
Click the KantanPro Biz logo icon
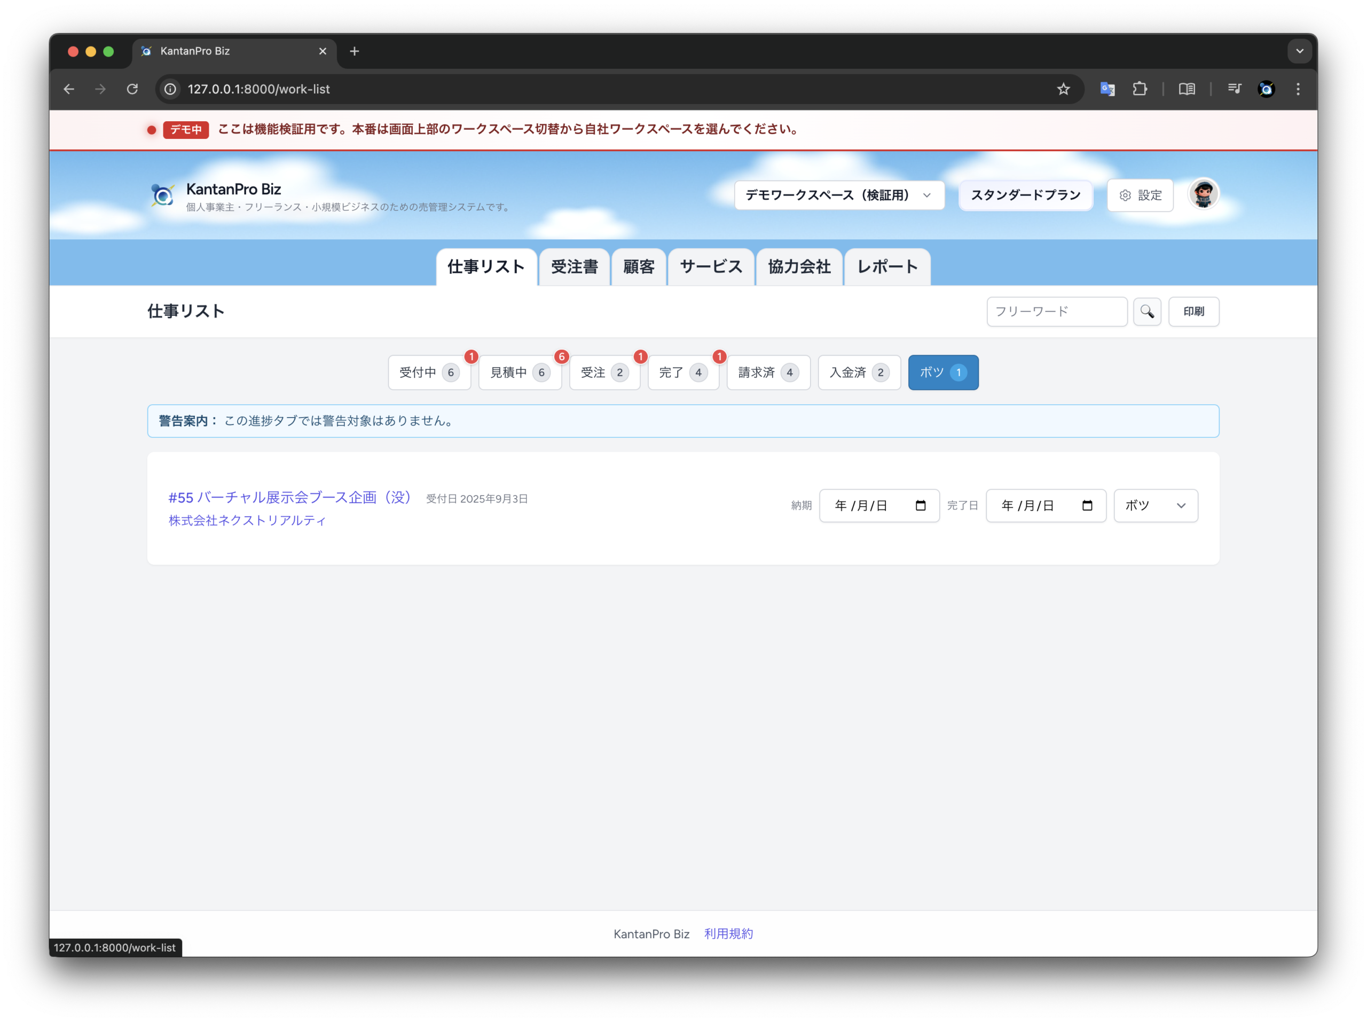click(x=162, y=195)
